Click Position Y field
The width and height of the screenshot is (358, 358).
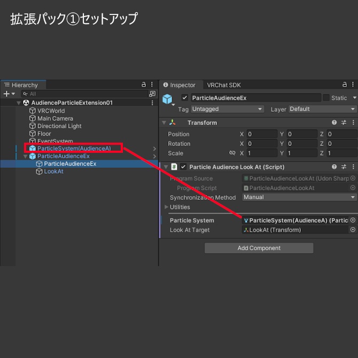click(302, 134)
